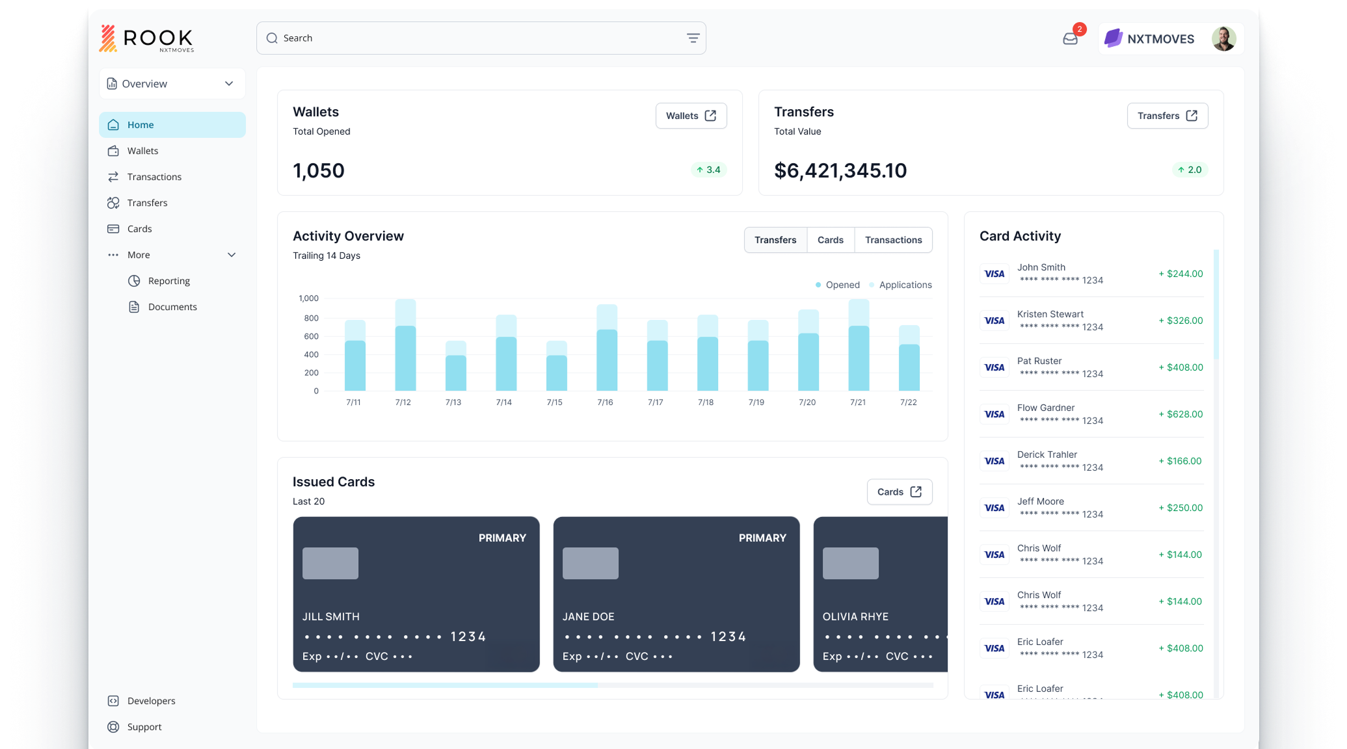Open the Cards sidebar item

(x=139, y=229)
